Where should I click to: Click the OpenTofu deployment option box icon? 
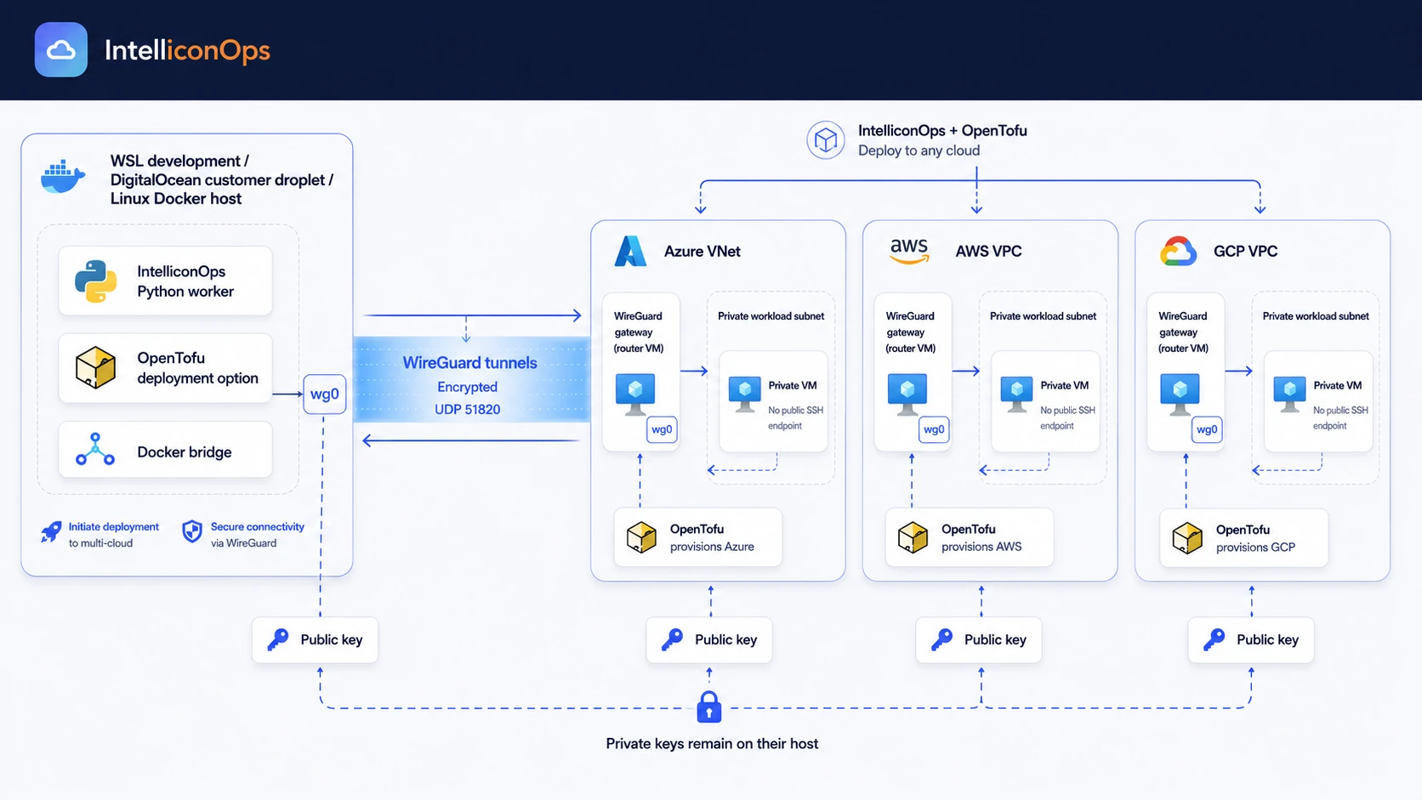(x=95, y=367)
